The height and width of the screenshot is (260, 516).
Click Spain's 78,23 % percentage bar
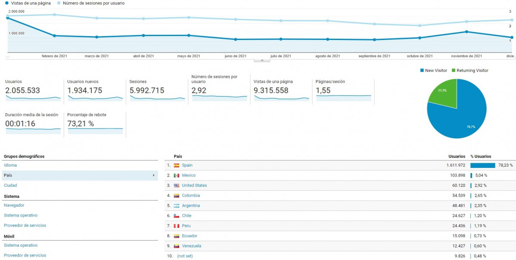(x=483, y=165)
